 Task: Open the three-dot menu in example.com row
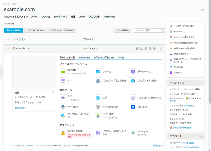tap(160, 48)
